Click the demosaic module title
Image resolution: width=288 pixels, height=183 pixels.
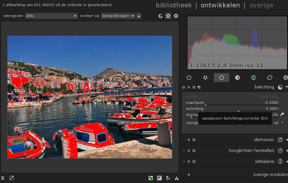pyautogui.click(x=264, y=139)
